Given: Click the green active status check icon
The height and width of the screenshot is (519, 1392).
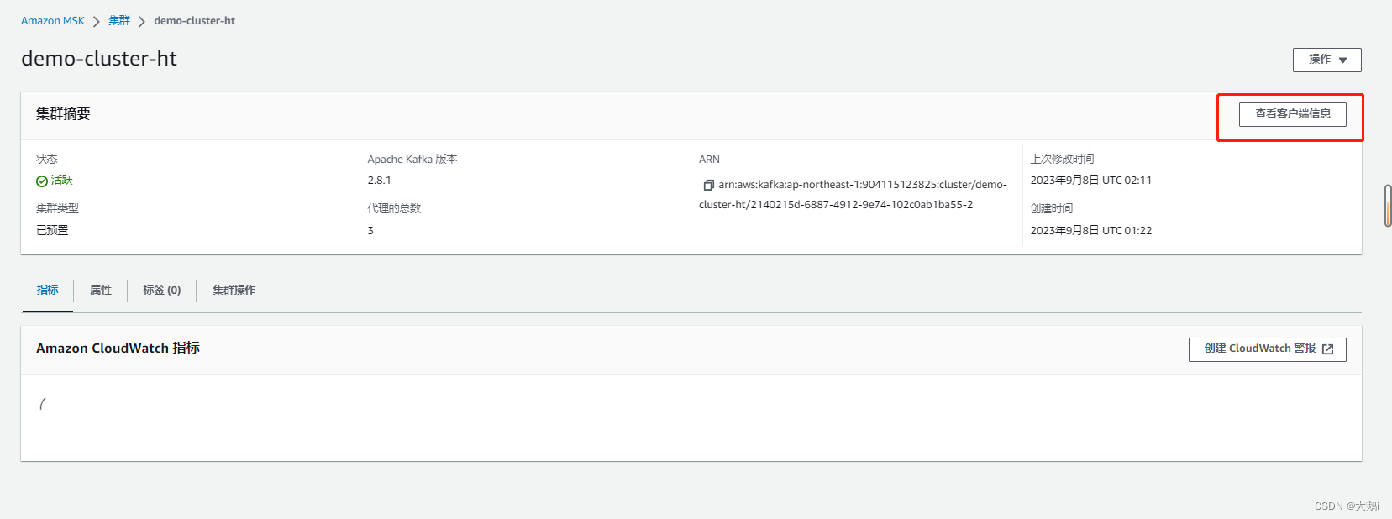Looking at the screenshot, I should [42, 181].
